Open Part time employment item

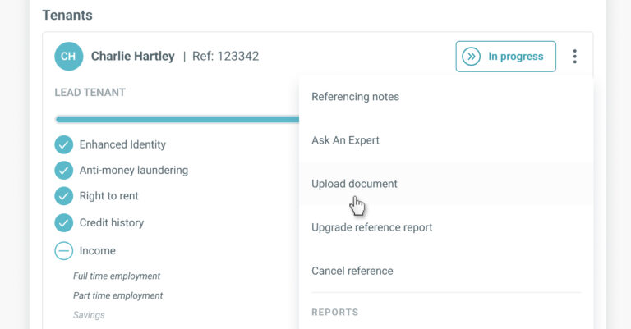coord(117,295)
